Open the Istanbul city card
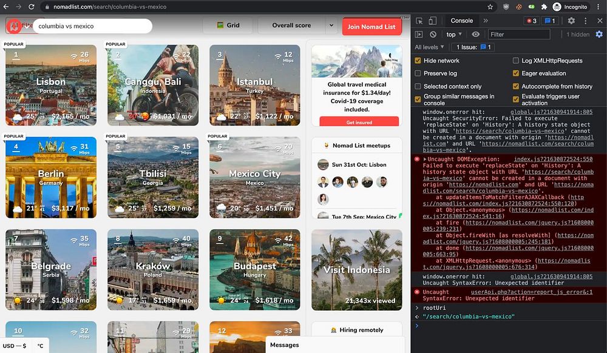Viewport: 607px width, 353px height. coord(255,85)
